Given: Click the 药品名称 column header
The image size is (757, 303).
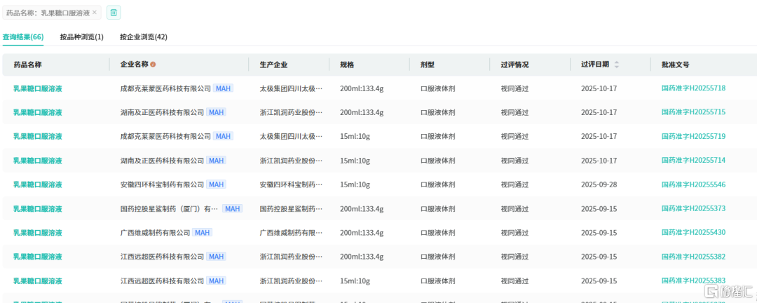Looking at the screenshot, I should [27, 65].
